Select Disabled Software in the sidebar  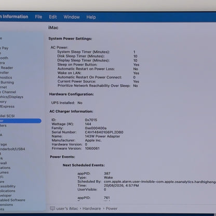(12, 200)
